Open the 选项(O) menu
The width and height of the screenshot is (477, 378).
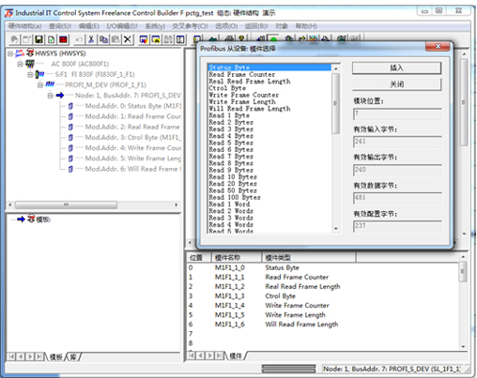coord(226,26)
